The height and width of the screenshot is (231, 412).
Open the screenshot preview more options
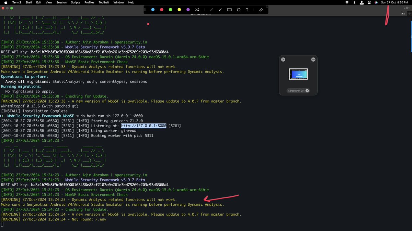tap(313, 60)
